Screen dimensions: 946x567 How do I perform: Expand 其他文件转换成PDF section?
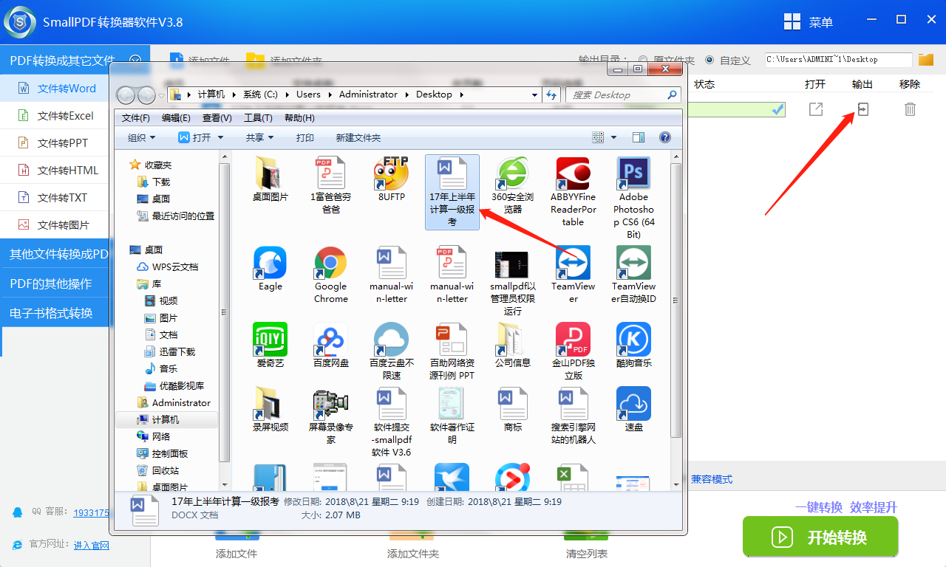[55, 254]
